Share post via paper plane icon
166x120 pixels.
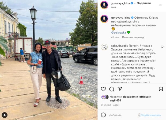click(x=120, y=89)
